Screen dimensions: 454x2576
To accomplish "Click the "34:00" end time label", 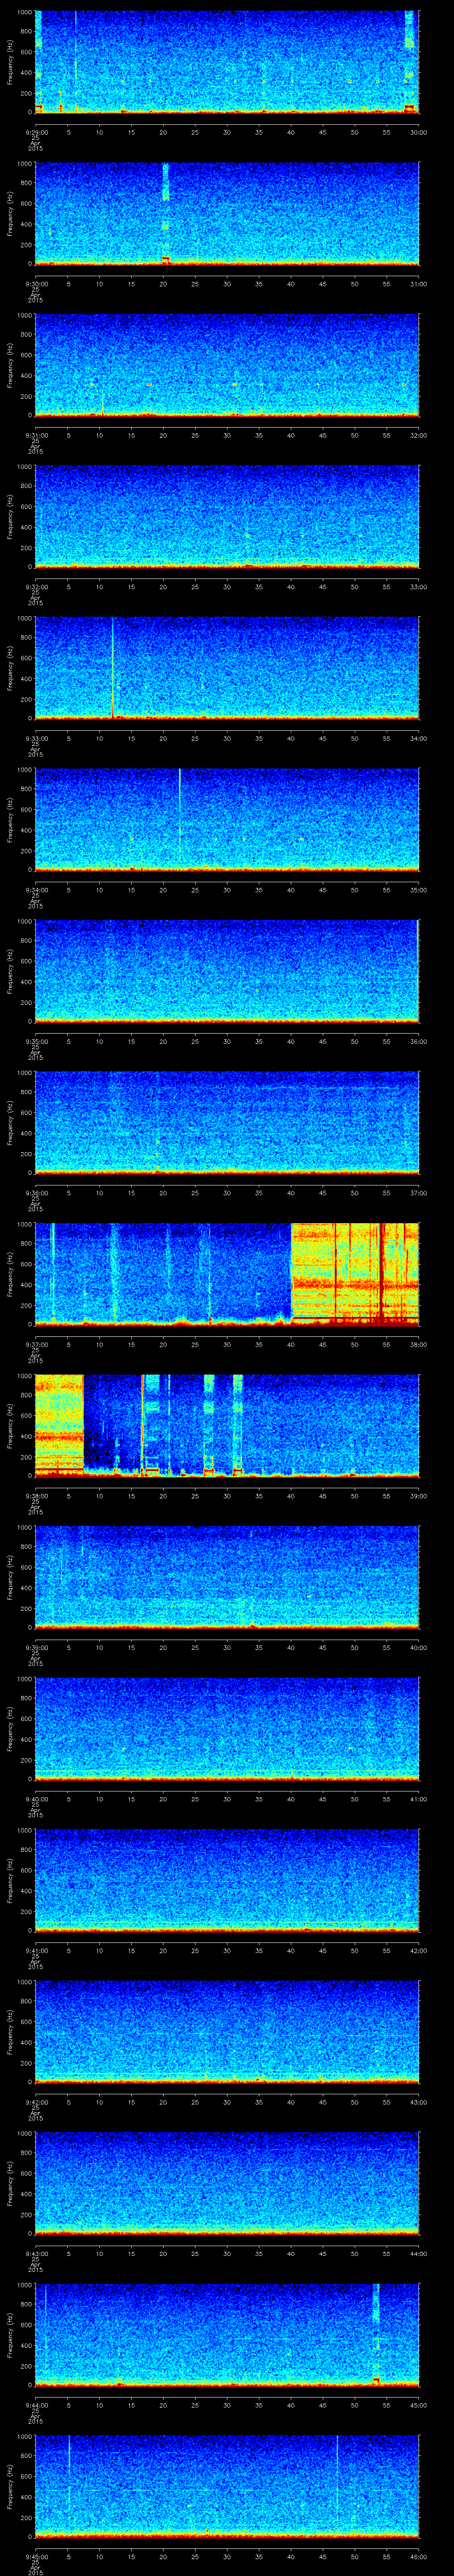I will click(x=419, y=738).
